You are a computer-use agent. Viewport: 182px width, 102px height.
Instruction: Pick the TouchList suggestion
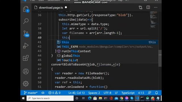(x=107, y=60)
